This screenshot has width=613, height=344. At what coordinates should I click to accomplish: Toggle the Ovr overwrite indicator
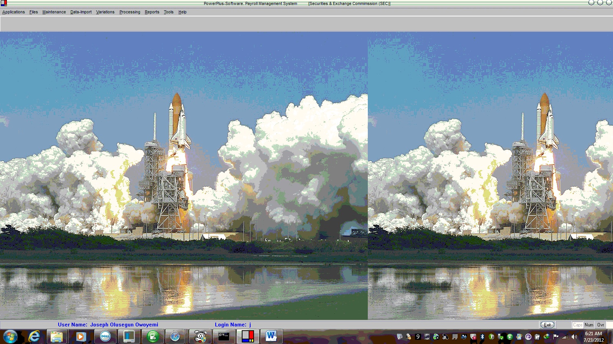[600, 325]
